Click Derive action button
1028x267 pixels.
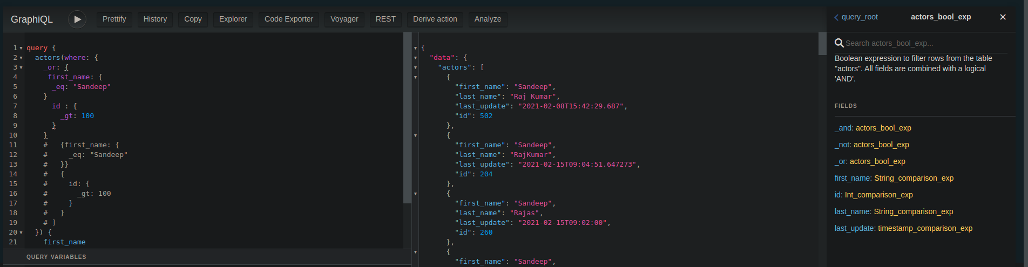click(x=435, y=19)
